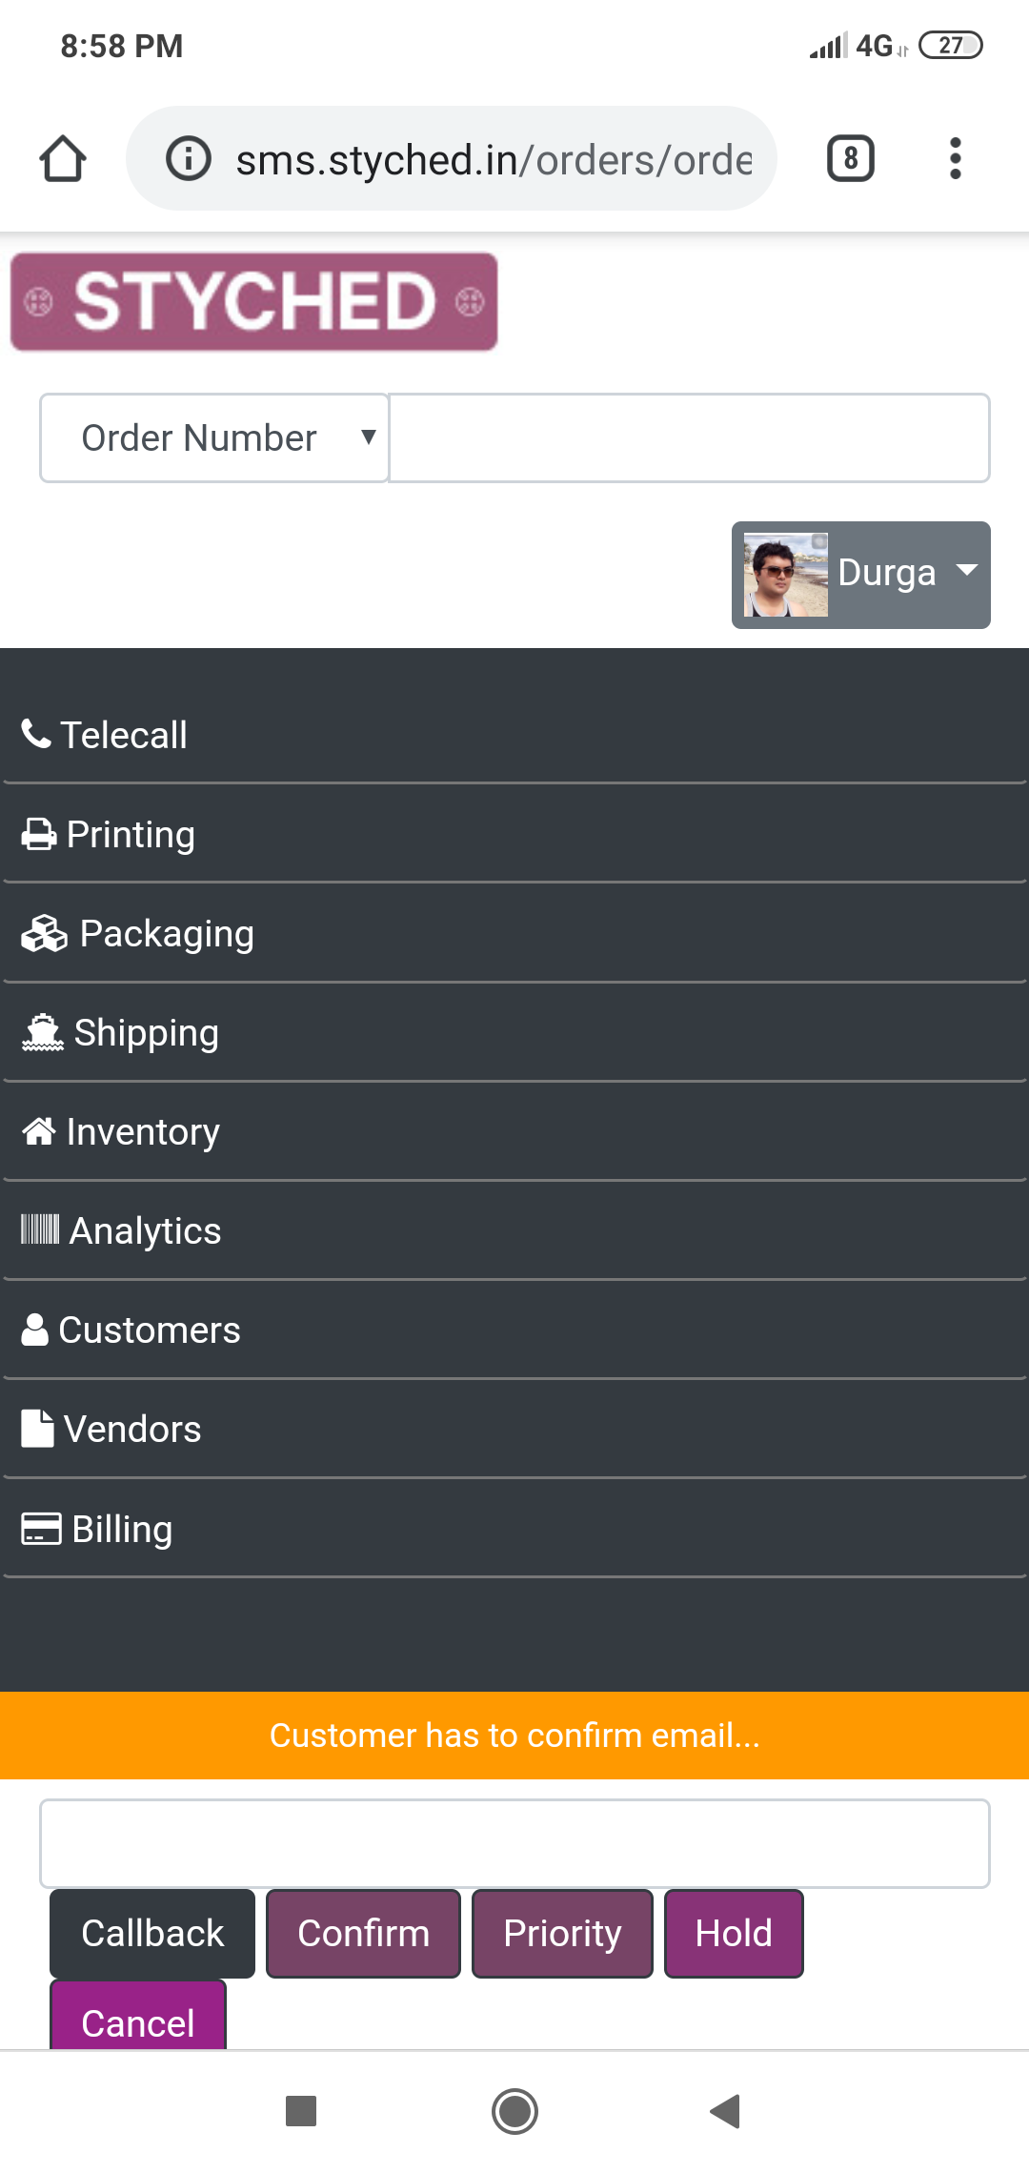Click the Callback button
Viewport: 1029px width, 2173px height.
(152, 1933)
